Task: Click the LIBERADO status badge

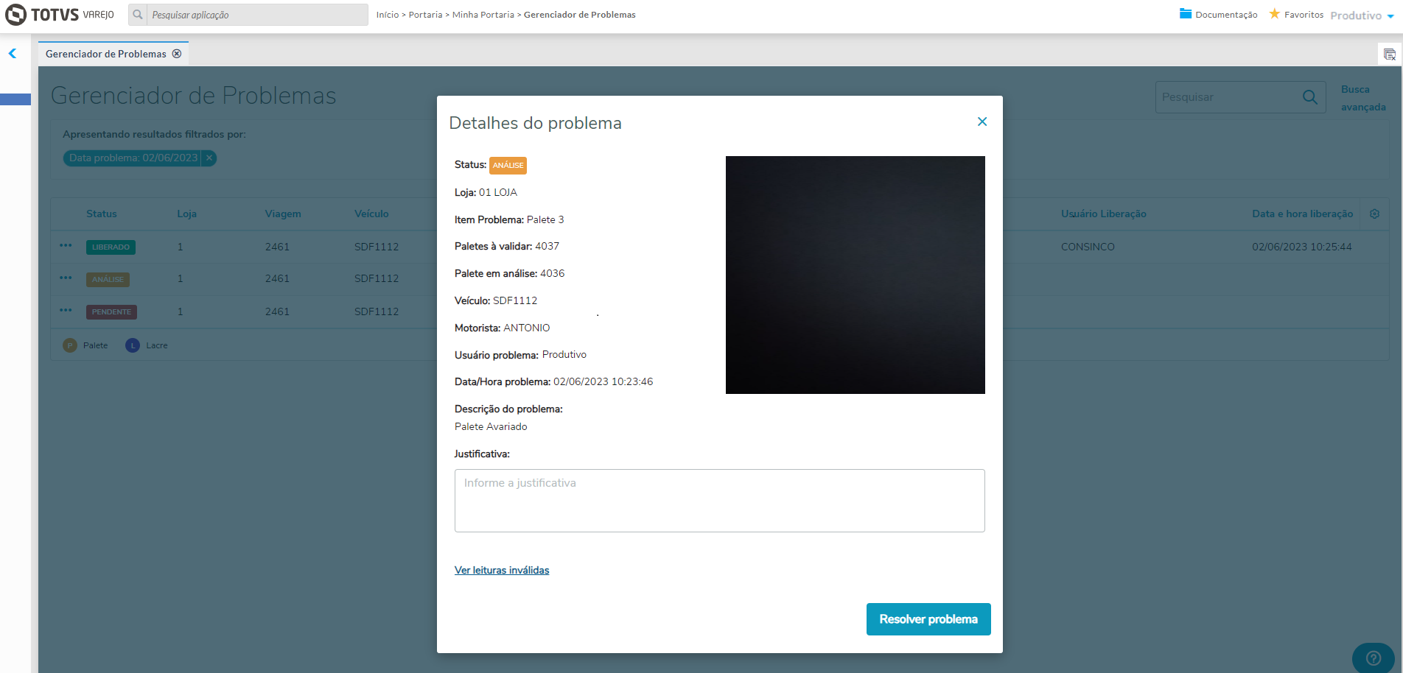Action: [111, 247]
